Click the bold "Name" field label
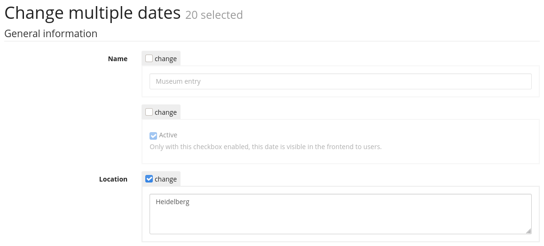544x246 pixels. coord(118,59)
